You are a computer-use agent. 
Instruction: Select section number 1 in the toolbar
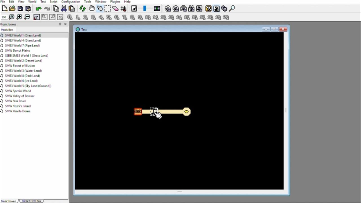click(x=78, y=17)
